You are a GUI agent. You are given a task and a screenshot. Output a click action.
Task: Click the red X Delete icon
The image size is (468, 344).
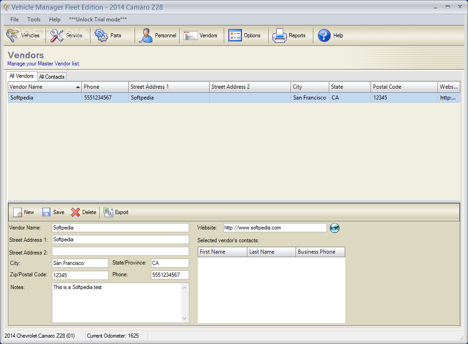click(75, 212)
